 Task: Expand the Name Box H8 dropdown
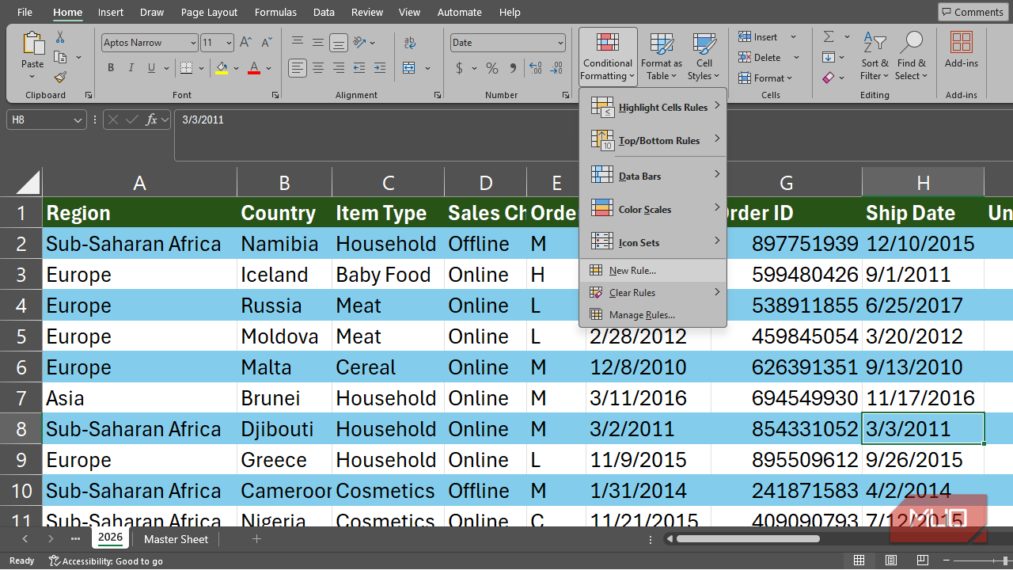pyautogui.click(x=78, y=120)
